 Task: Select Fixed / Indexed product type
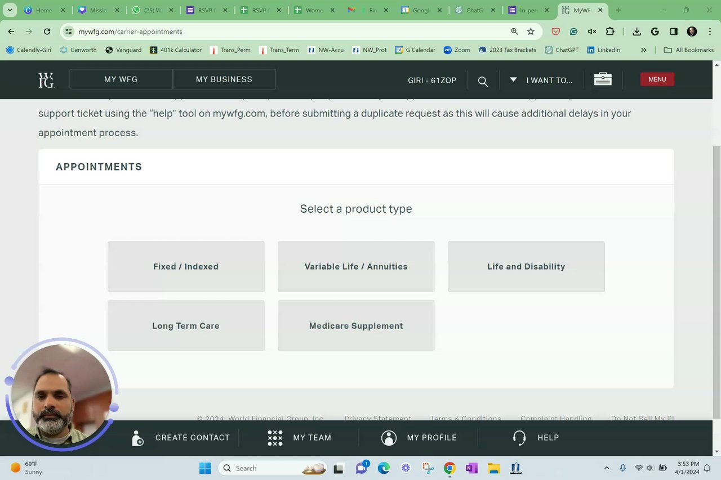[x=186, y=267]
